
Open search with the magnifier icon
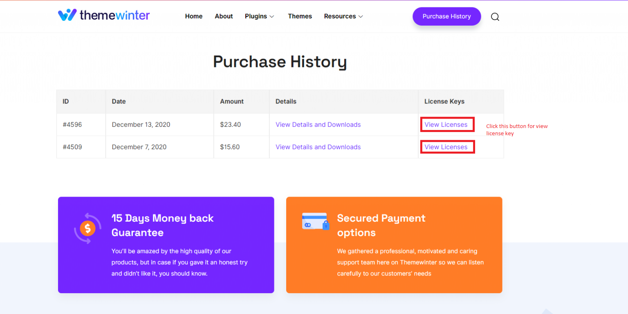tap(495, 17)
